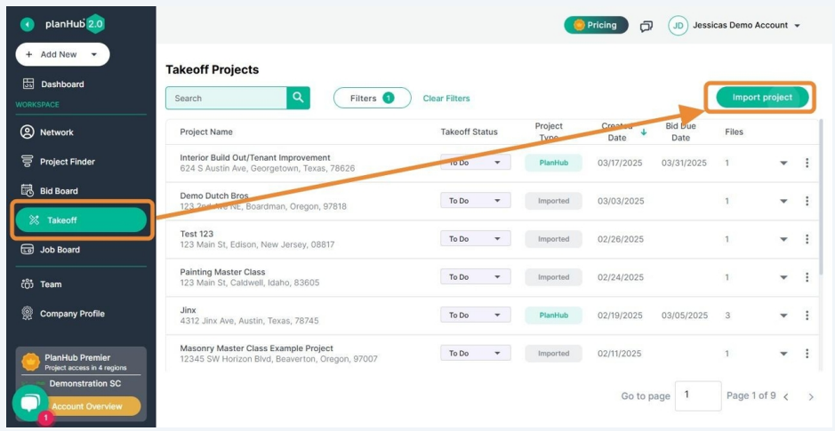Open the Jinx project
The width and height of the screenshot is (835, 431).
(188, 310)
